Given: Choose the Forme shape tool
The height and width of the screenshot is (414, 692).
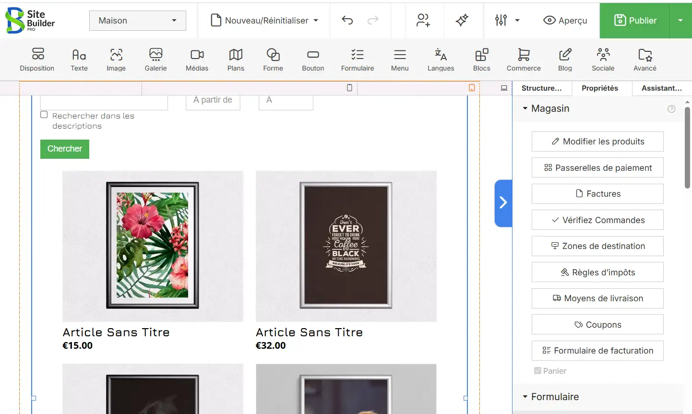Looking at the screenshot, I should click(273, 60).
